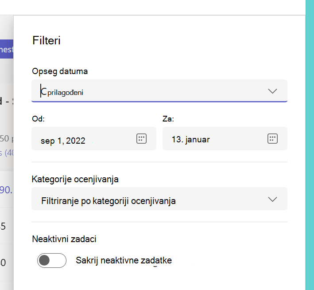Open calendar picker for Od date
This screenshot has width=314, height=290.
[x=141, y=139]
